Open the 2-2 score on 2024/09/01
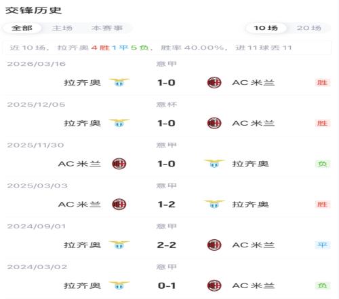This screenshot has height=299, width=339. click(x=166, y=245)
